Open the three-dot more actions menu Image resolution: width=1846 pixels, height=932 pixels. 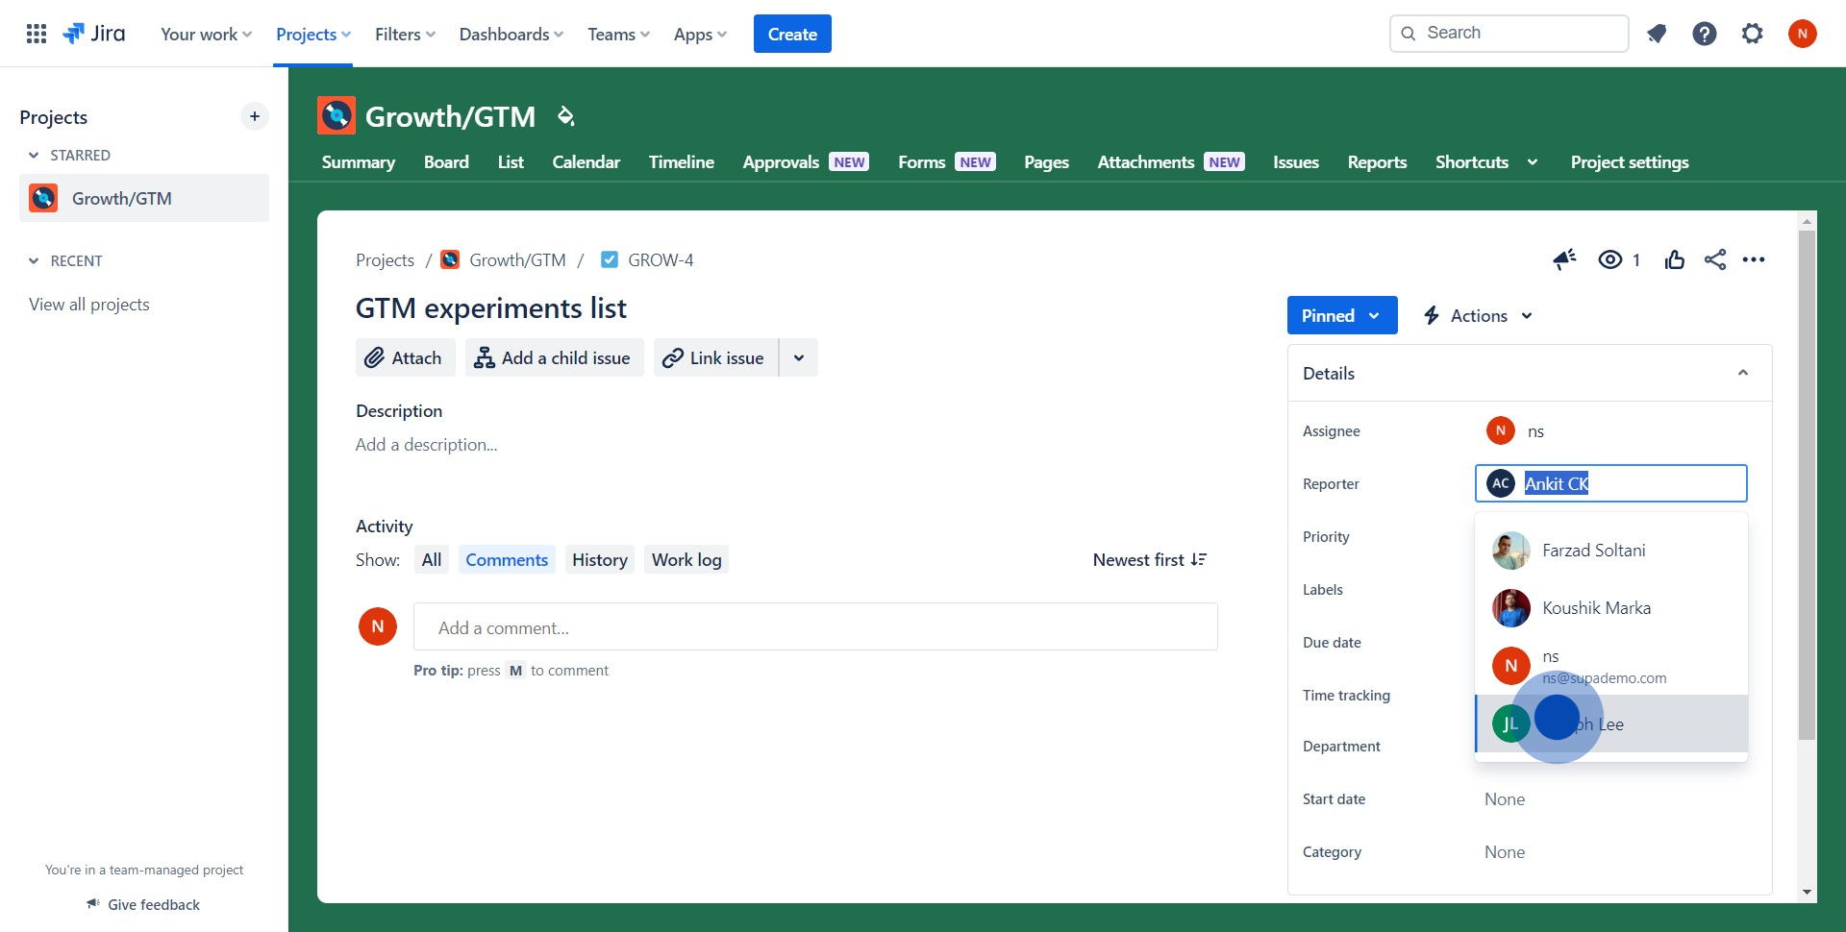click(x=1754, y=259)
